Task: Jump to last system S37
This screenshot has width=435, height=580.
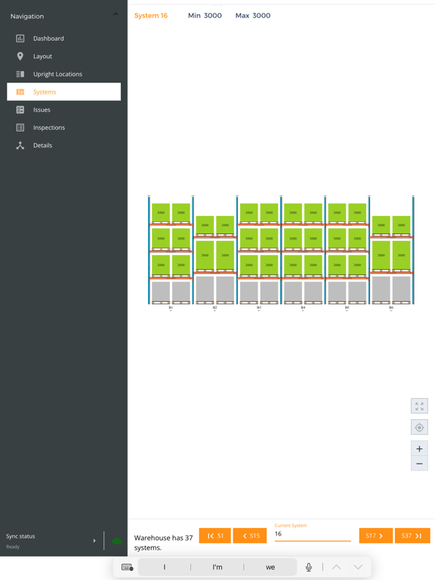Action: [412, 535]
